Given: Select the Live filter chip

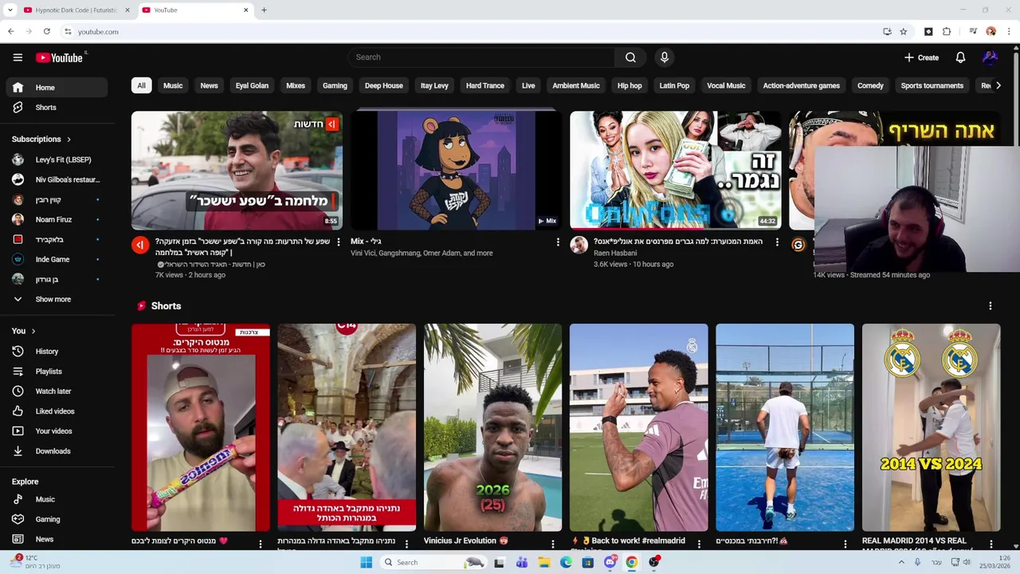Looking at the screenshot, I should pyautogui.click(x=528, y=85).
